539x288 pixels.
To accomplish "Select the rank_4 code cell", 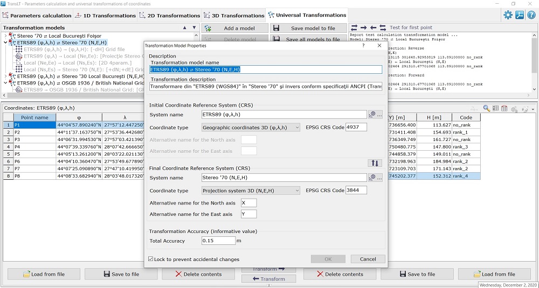I will [x=466, y=176].
